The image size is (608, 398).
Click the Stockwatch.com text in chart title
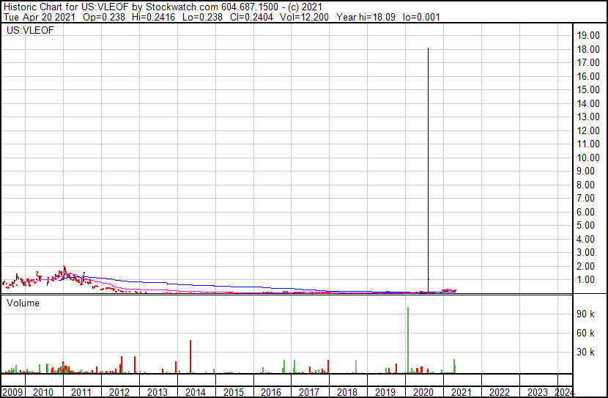[x=182, y=7]
